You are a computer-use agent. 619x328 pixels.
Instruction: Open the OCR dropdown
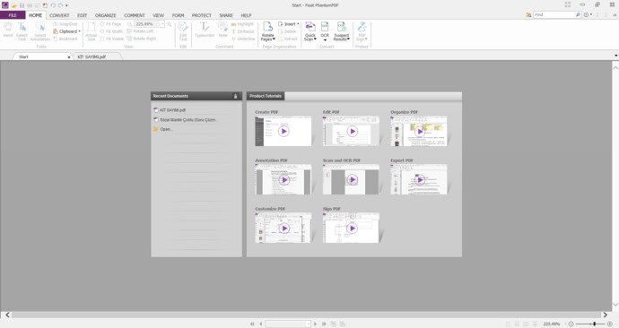click(325, 31)
